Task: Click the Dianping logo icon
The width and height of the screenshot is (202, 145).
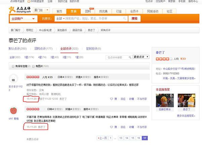Action: point(12,10)
